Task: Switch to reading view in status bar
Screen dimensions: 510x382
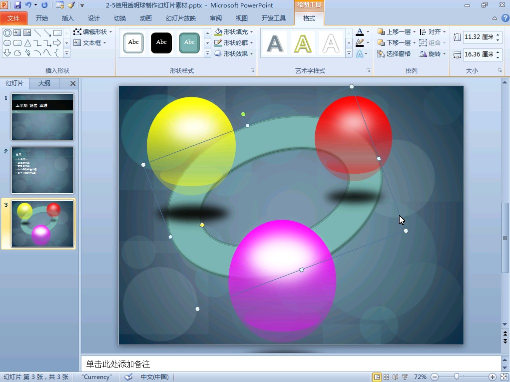Action: click(x=396, y=377)
